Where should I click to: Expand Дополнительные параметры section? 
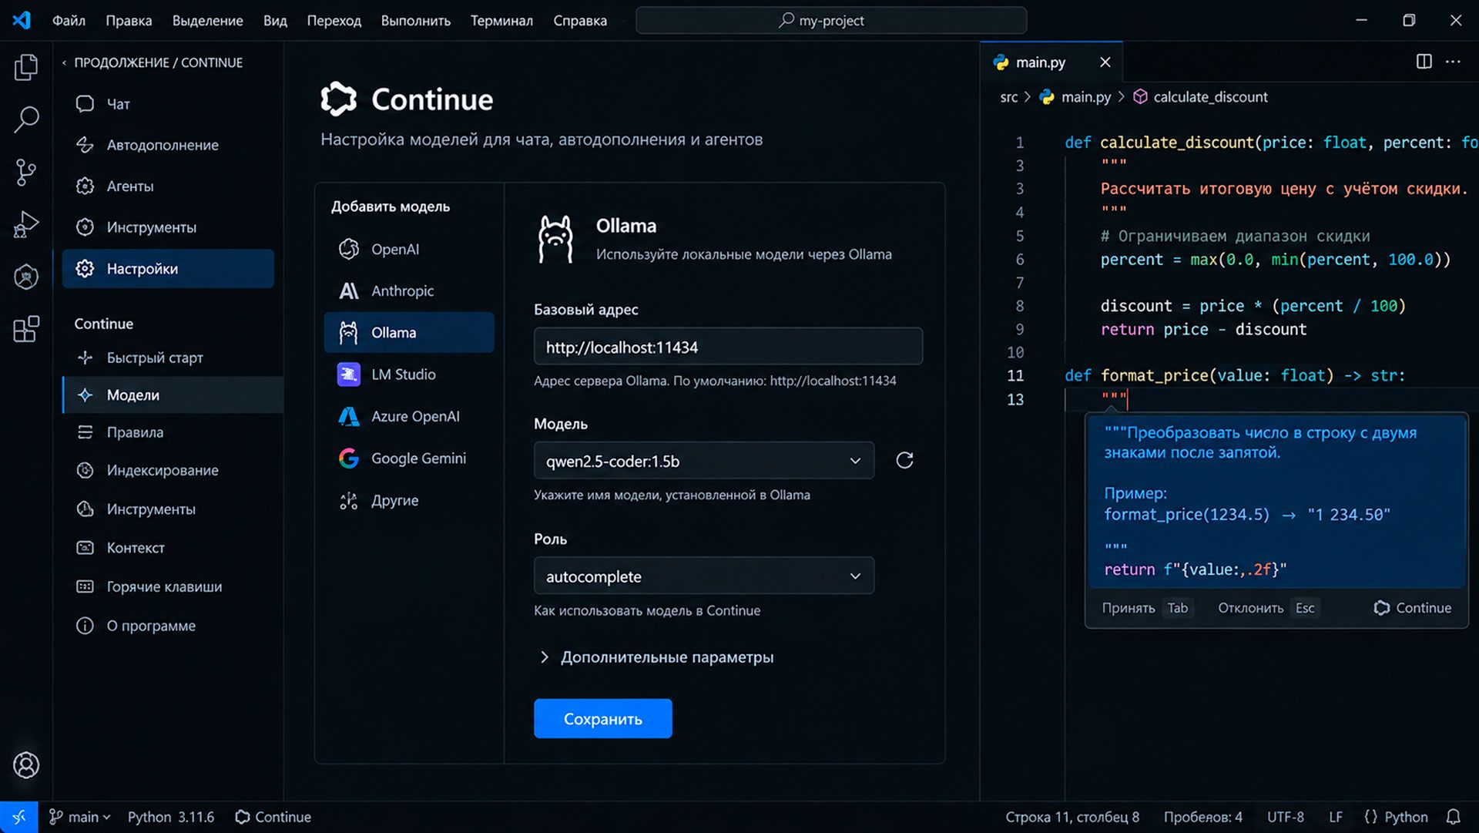pyautogui.click(x=656, y=657)
